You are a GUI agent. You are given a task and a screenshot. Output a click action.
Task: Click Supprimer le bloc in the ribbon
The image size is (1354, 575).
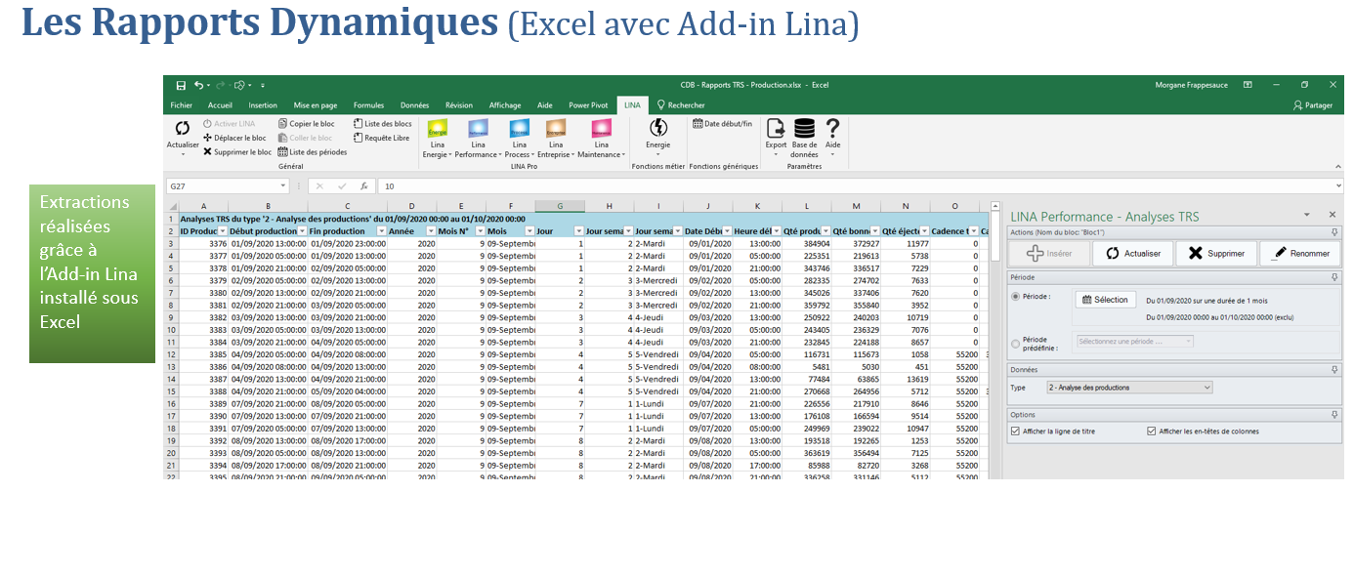coord(237,151)
